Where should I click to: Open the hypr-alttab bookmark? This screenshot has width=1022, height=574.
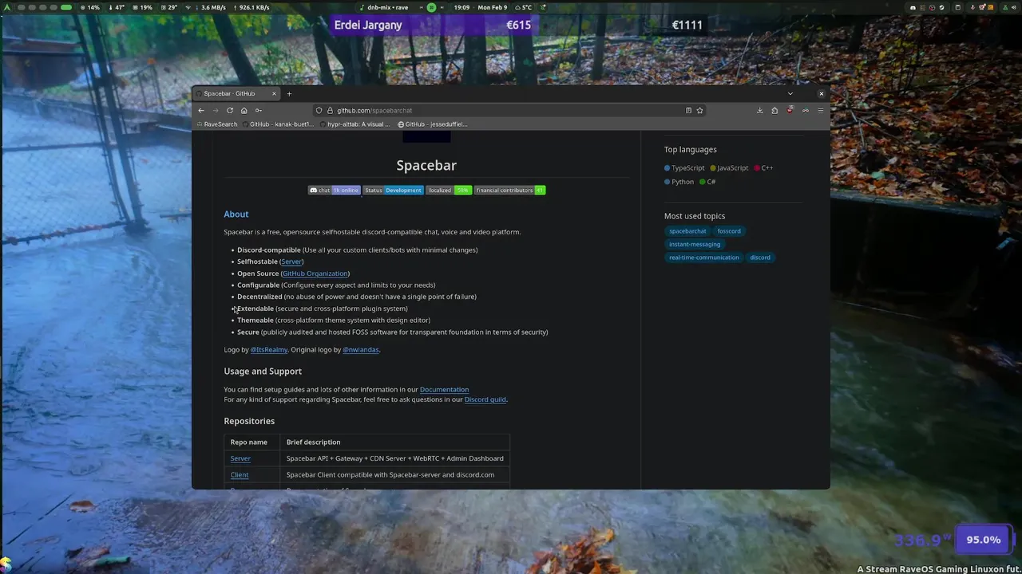355,124
